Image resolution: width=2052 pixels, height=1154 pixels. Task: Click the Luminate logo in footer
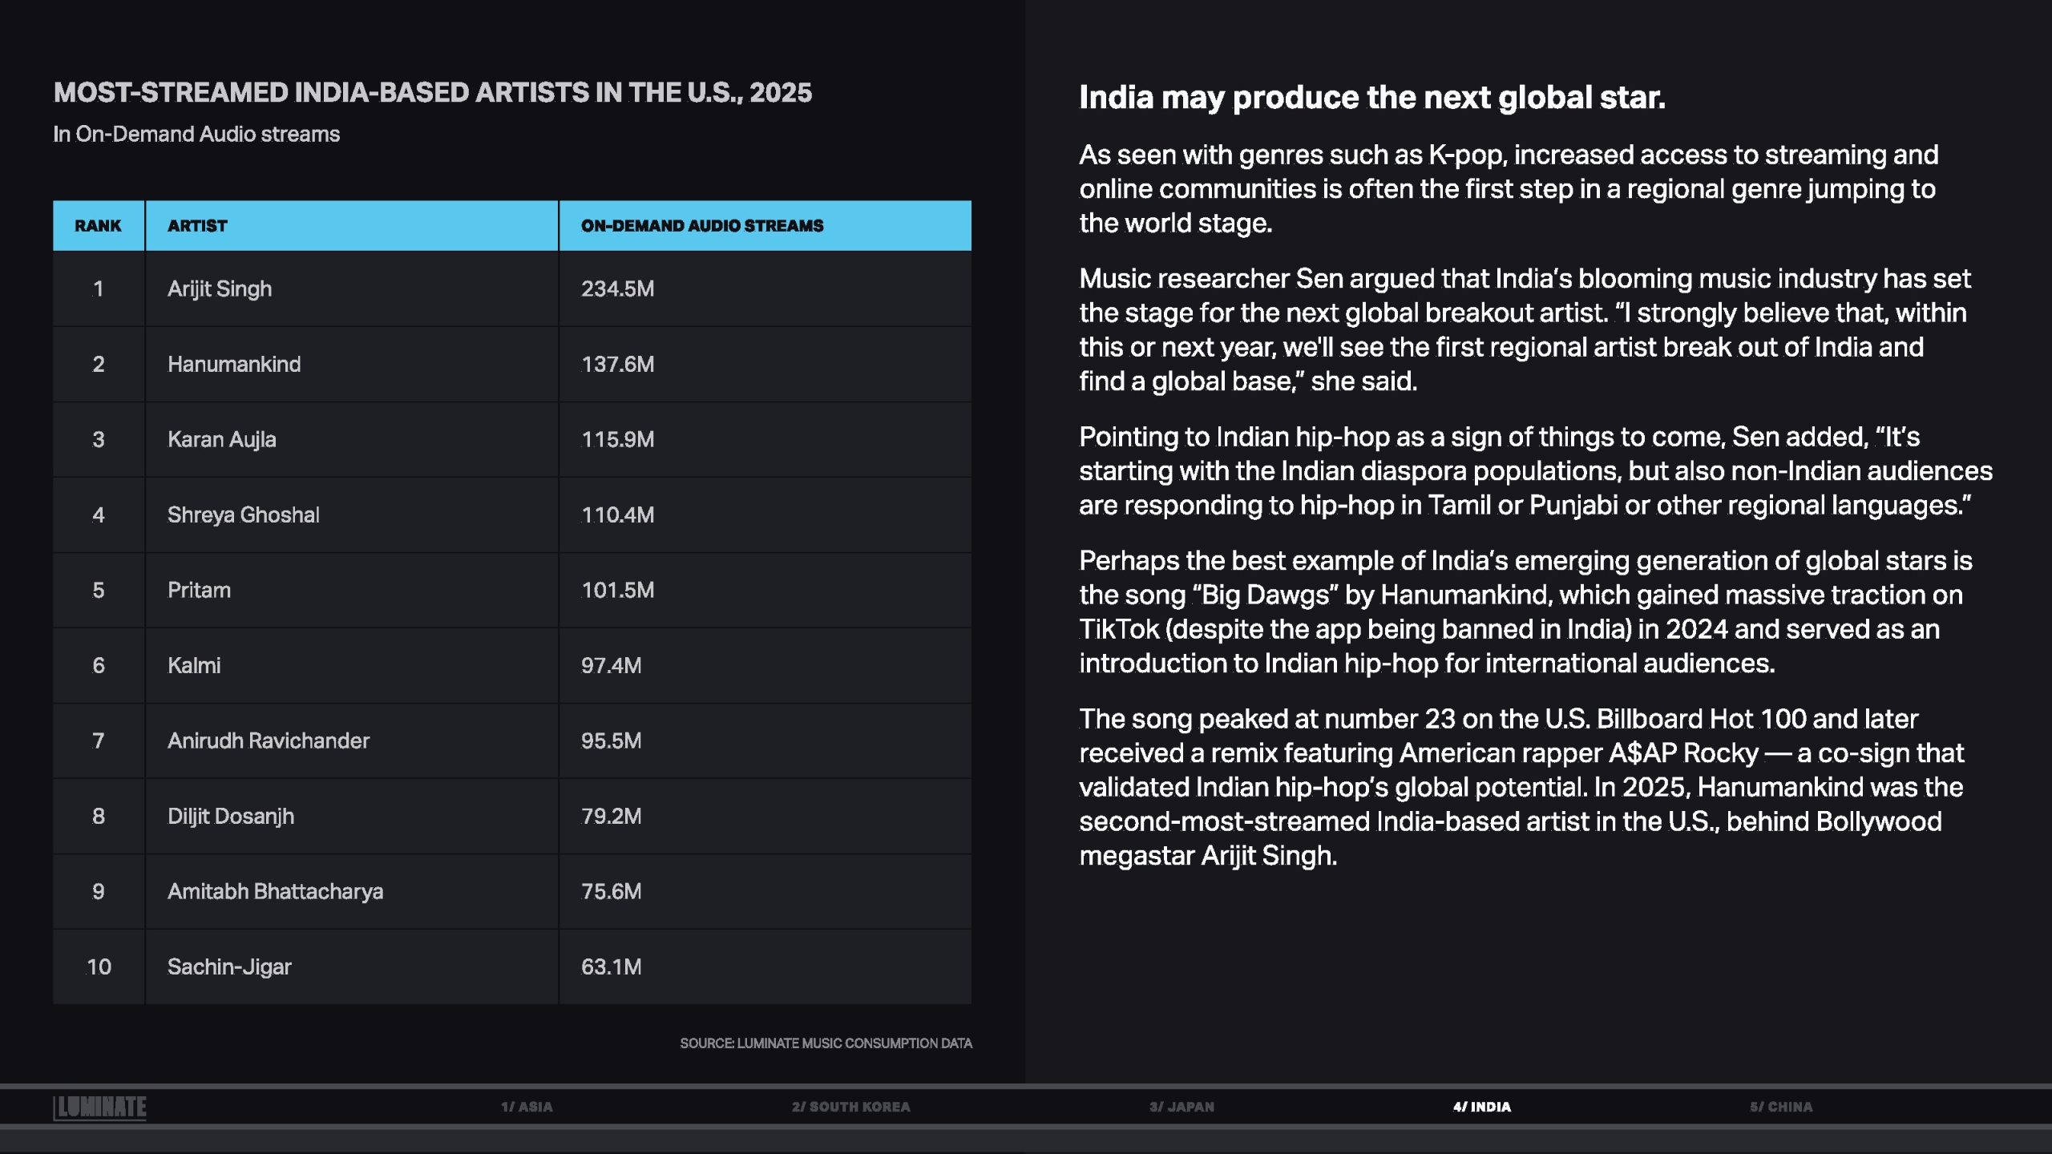click(99, 1107)
